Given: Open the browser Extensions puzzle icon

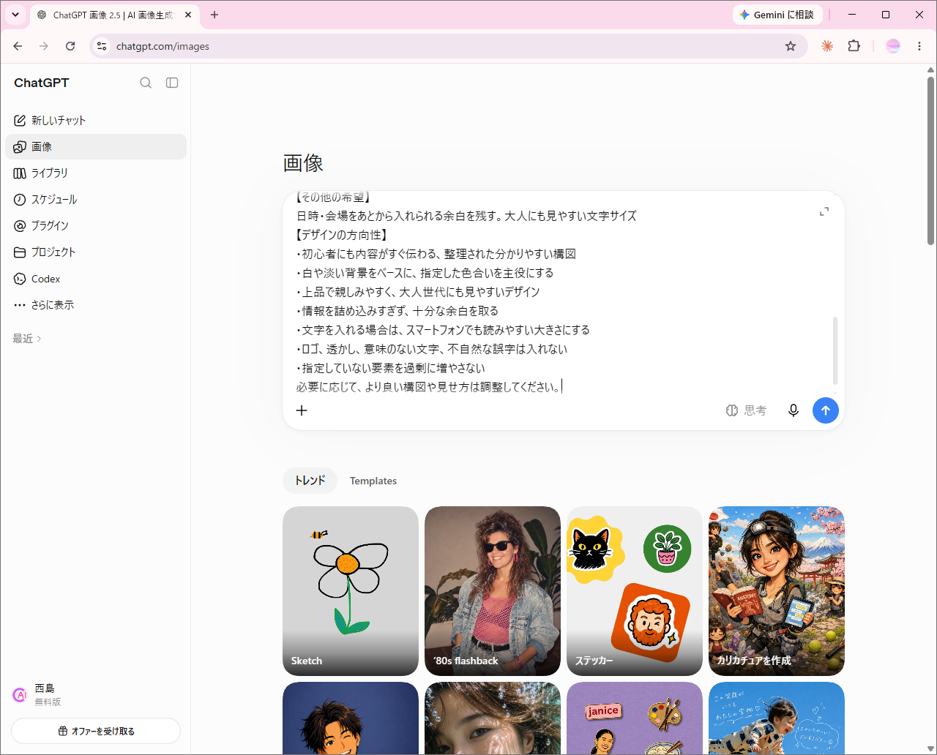Looking at the screenshot, I should (854, 46).
